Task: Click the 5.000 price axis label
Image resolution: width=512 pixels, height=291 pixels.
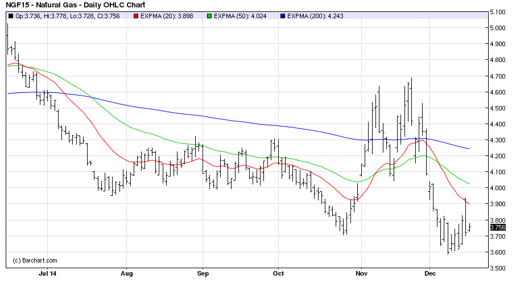Action: tap(498, 28)
